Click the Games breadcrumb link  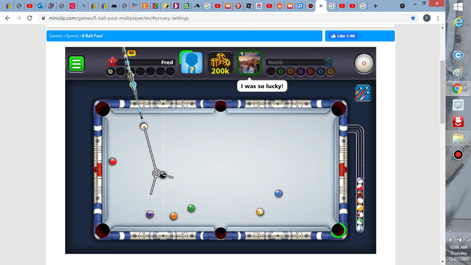click(x=56, y=36)
